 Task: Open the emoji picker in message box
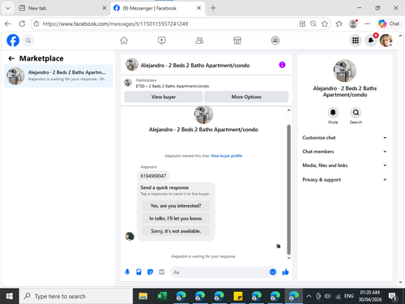273,272
